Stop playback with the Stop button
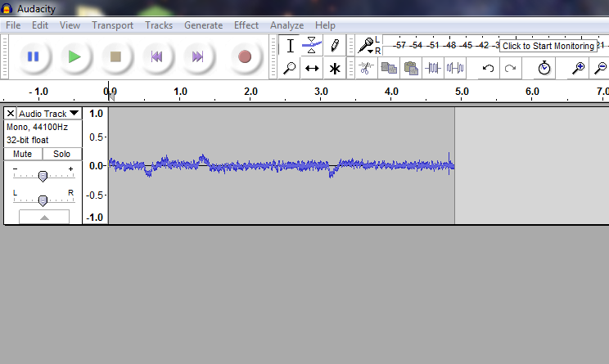Screen dimensions: 609x364 pos(115,56)
